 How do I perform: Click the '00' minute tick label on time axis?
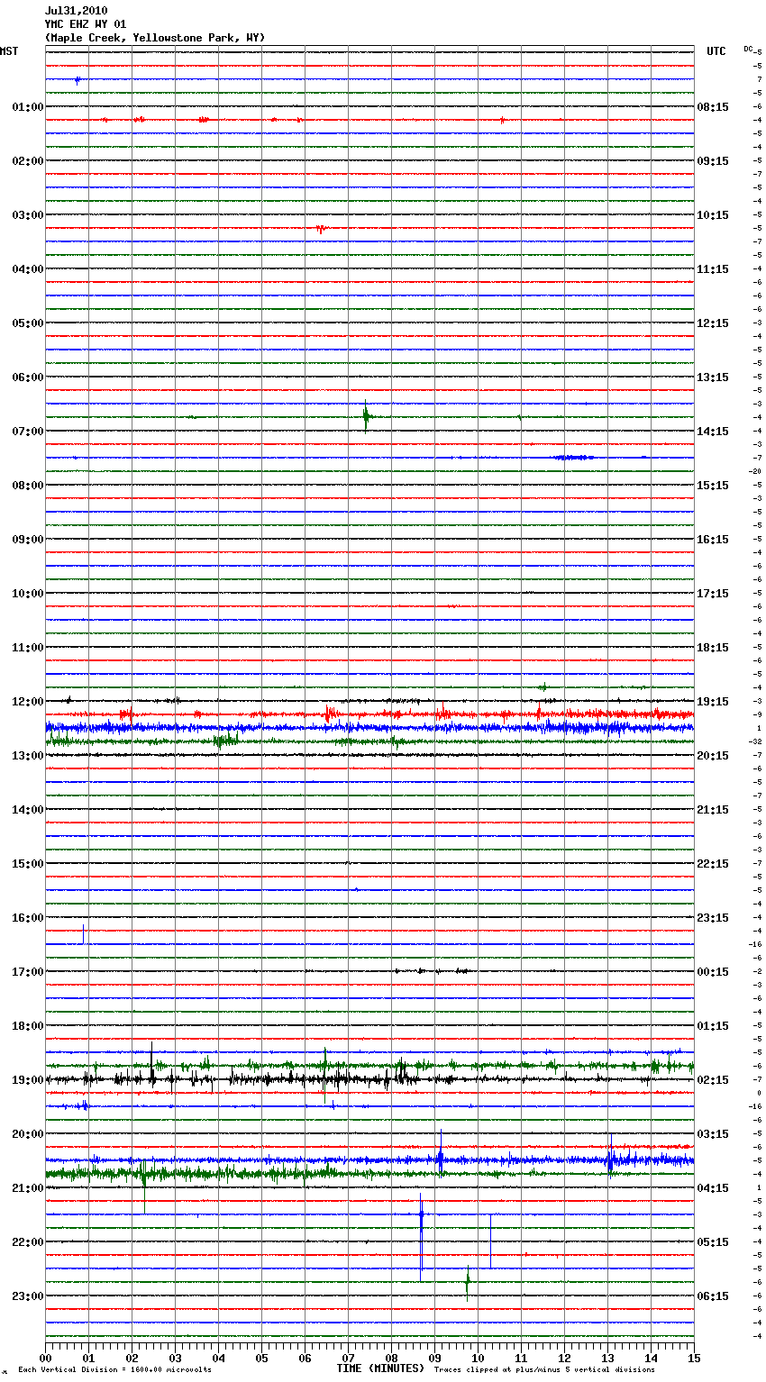point(45,1357)
